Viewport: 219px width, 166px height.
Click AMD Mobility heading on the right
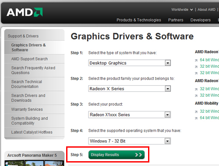coord(207,103)
